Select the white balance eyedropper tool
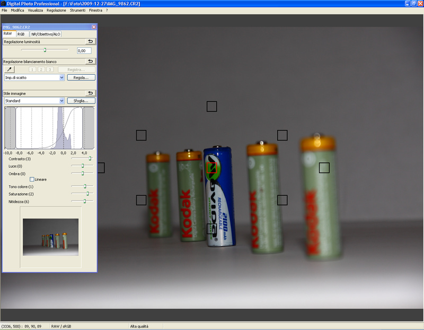 (9, 70)
